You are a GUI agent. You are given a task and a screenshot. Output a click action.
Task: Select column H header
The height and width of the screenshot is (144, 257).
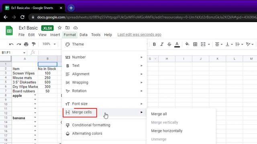tap(167, 59)
